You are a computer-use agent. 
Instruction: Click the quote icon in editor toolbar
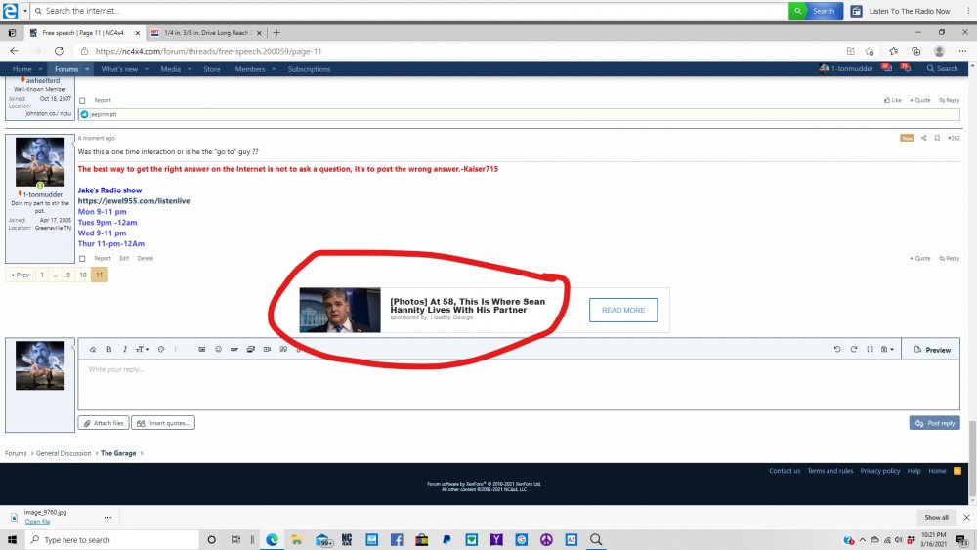coord(283,350)
